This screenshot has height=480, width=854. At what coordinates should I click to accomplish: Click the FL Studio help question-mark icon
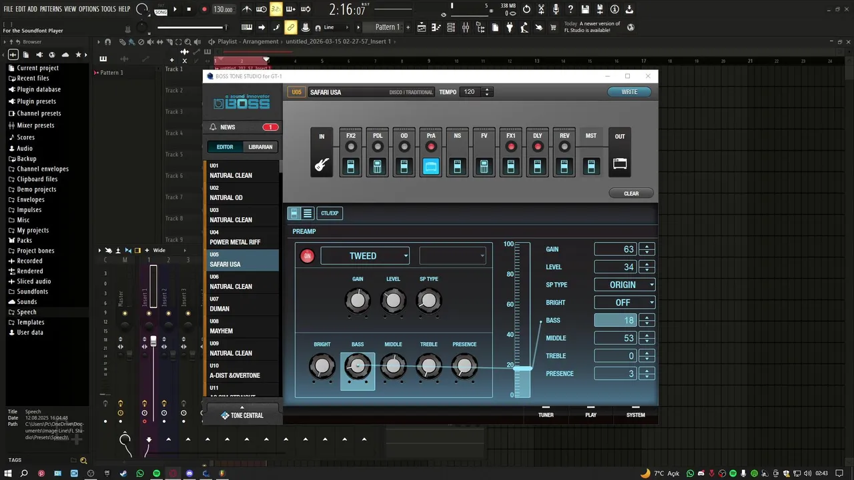tap(570, 9)
